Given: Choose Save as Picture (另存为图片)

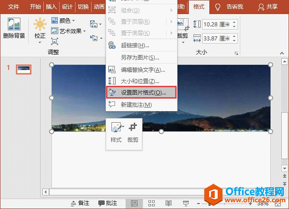Looking at the screenshot, I should (141, 58).
